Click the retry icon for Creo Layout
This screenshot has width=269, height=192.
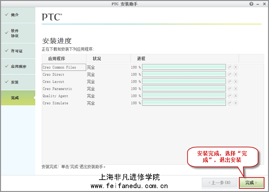click(230, 82)
